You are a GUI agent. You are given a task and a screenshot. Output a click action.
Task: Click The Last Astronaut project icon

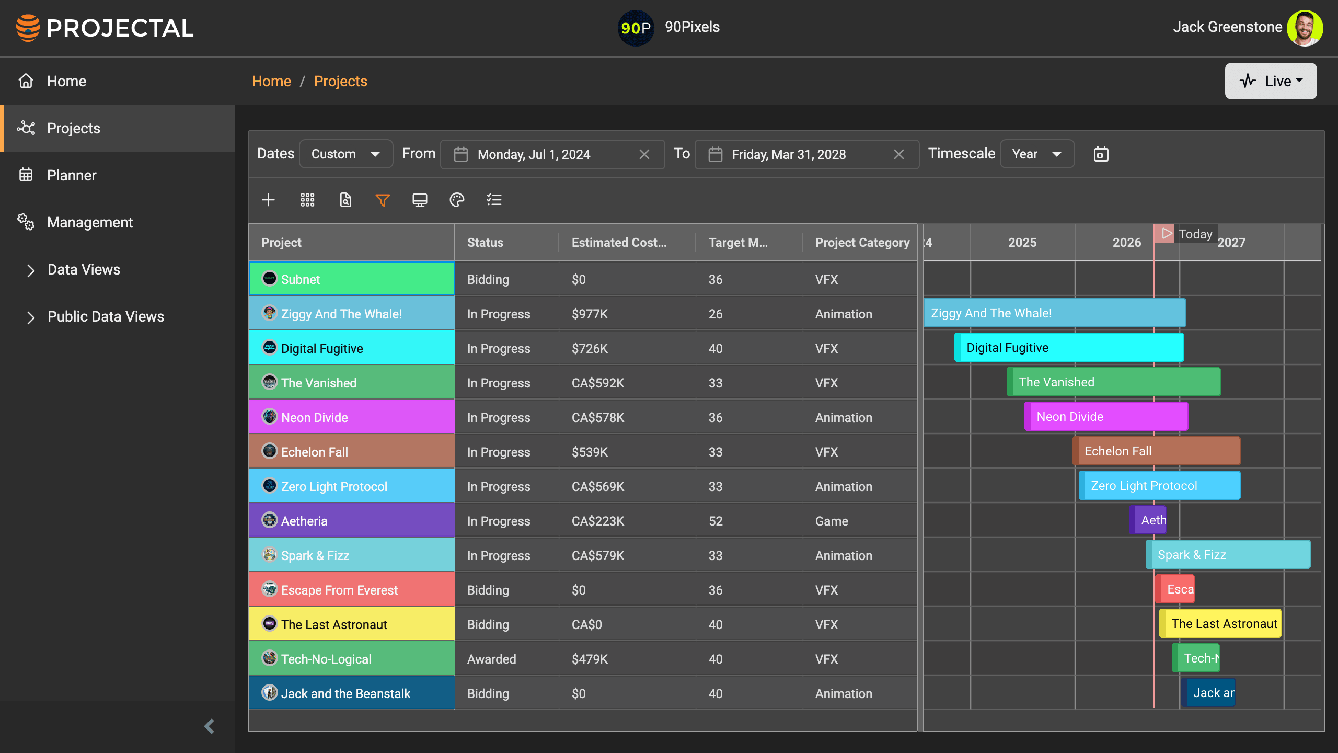tap(269, 623)
